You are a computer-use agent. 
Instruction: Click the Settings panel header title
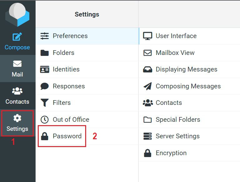pyautogui.click(x=87, y=14)
